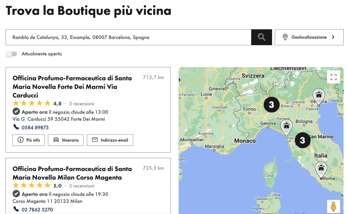Click the 5 recensioni text

[82, 103]
